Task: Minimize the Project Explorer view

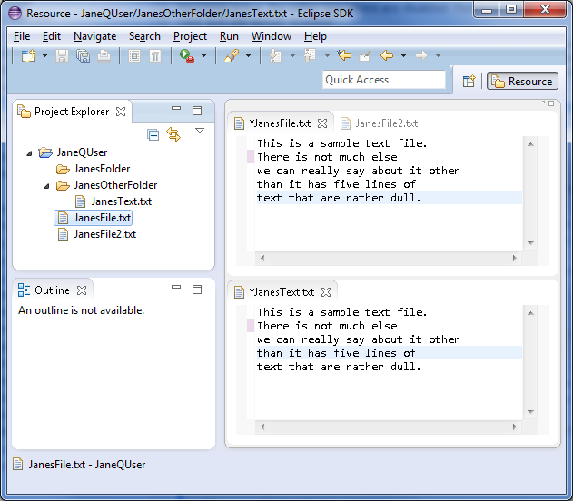Action: pyautogui.click(x=176, y=108)
